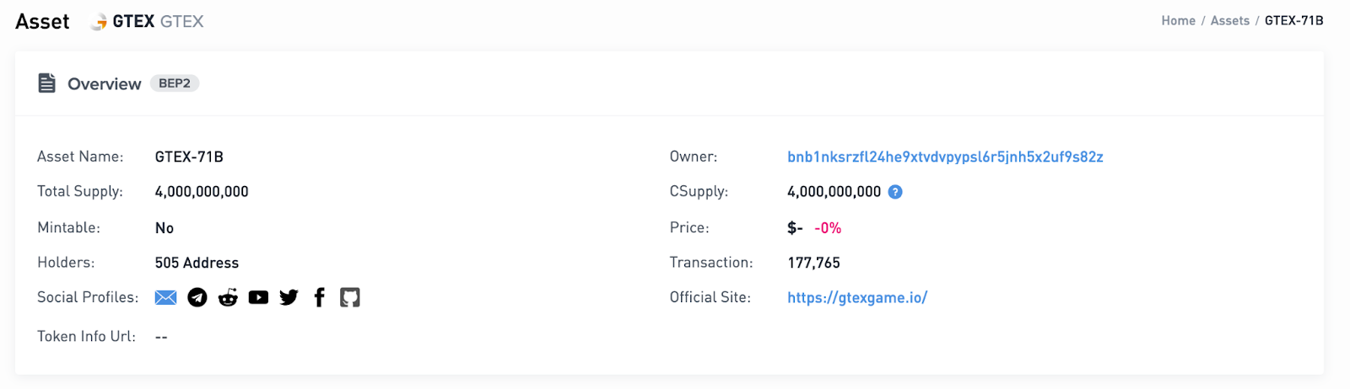Open the YouTube channel icon

coord(258,297)
